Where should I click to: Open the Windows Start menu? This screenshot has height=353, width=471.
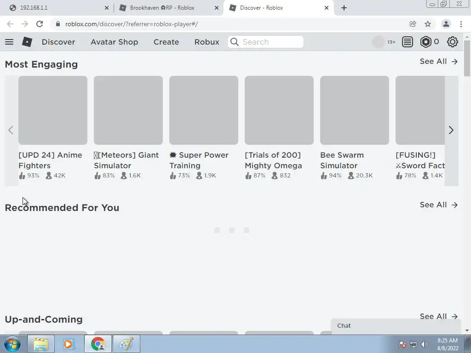pos(12,344)
